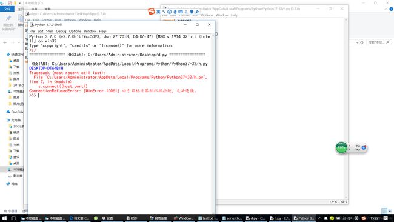This screenshot has width=394, height=222.
Task: Open 快速访问 in the Explorer sidebar
Action: click(15, 55)
